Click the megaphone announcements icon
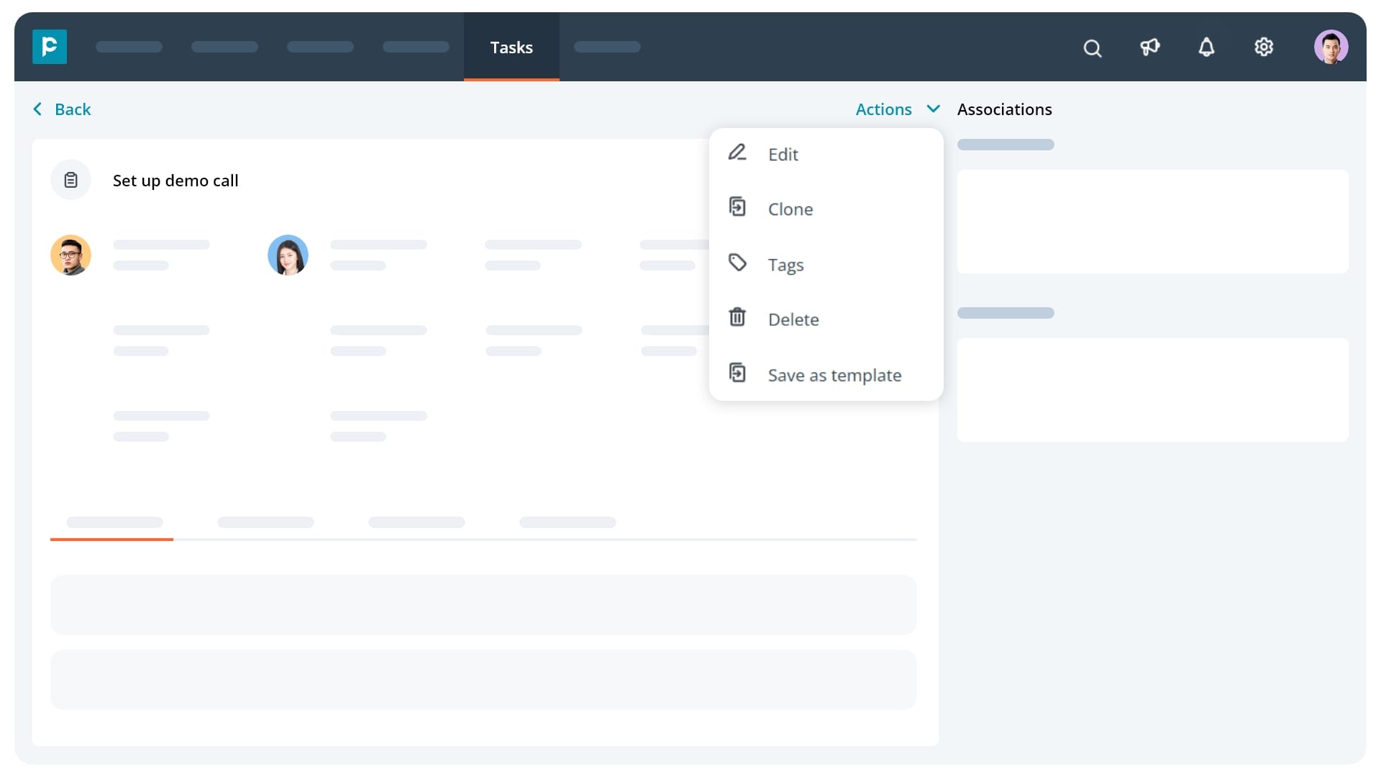 coord(1149,47)
